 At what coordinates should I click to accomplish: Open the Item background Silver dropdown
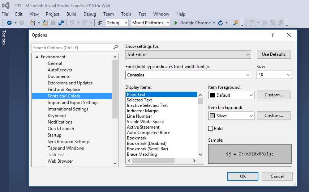pos(231,116)
